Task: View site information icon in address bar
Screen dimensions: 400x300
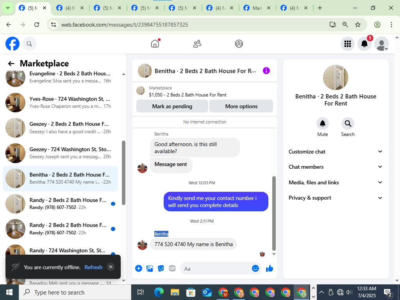Action: pyautogui.click(x=53, y=25)
